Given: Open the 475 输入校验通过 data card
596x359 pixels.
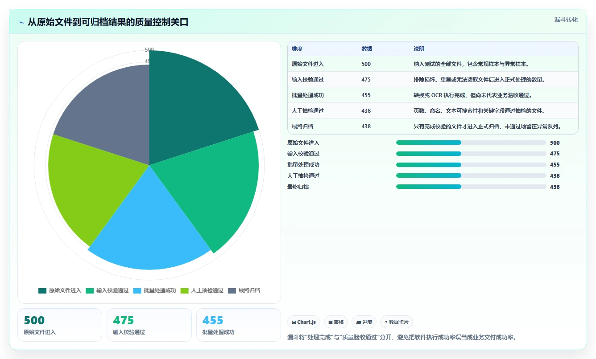Looking at the screenshot, I should point(149,325).
